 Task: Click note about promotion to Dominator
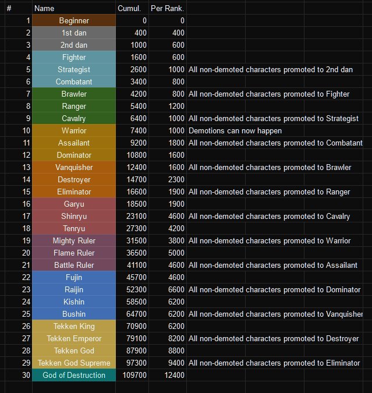pos(274,290)
